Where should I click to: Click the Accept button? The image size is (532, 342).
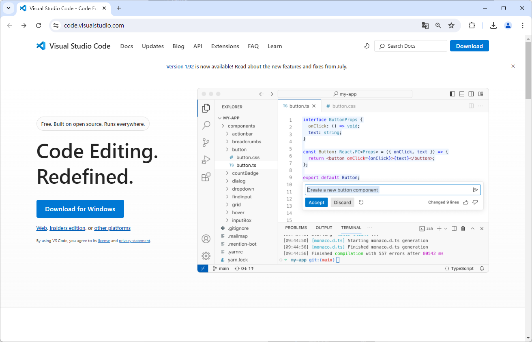point(316,202)
